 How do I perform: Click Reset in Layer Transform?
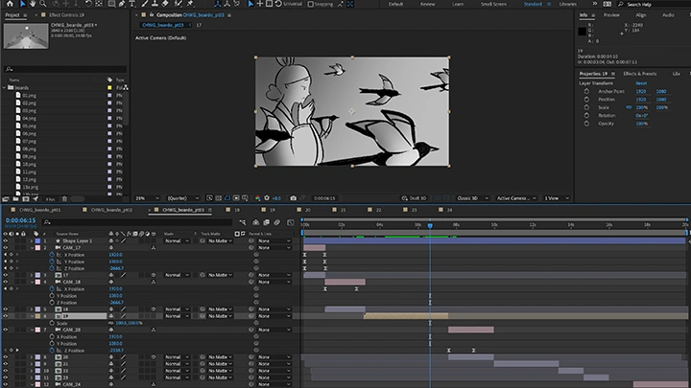(x=641, y=82)
